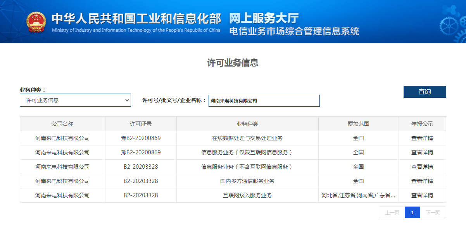The image size is (466, 229).
Task: Open the 业务种类 dropdown showing 许可业务信息
Action: 75,100
